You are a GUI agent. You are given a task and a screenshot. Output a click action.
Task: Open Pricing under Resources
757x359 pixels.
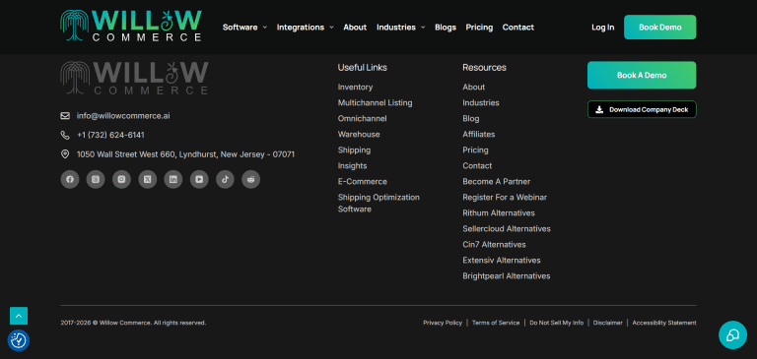click(x=475, y=150)
